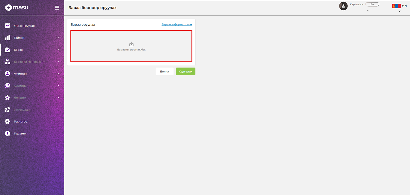This screenshot has width=410, height=195.
Task: Click the Барааны формат татах link
Action: tap(177, 24)
